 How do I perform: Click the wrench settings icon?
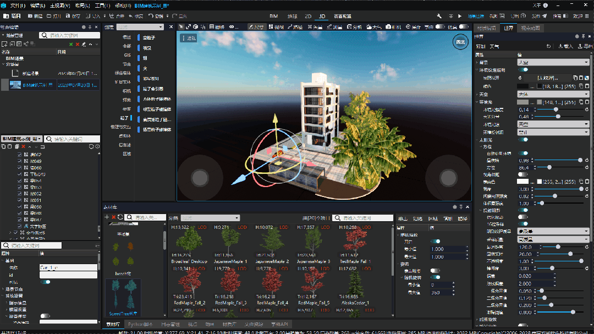pos(439,16)
